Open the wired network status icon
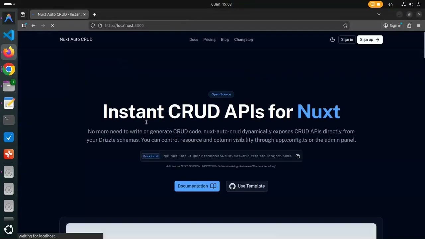This screenshot has width=425, height=239. pyautogui.click(x=403, y=4)
